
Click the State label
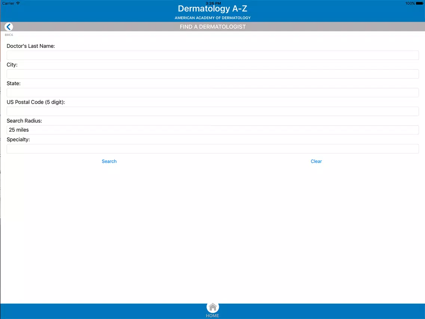click(x=13, y=83)
